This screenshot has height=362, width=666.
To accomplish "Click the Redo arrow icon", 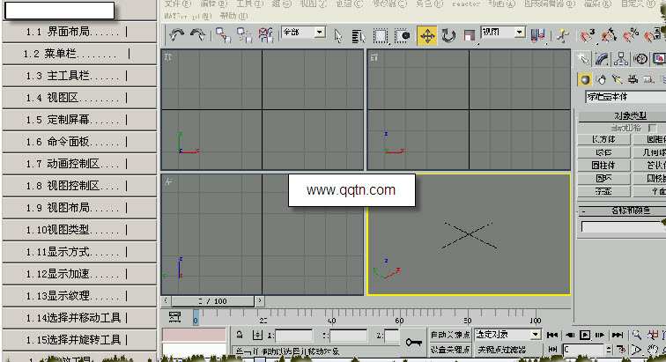I will coord(197,35).
